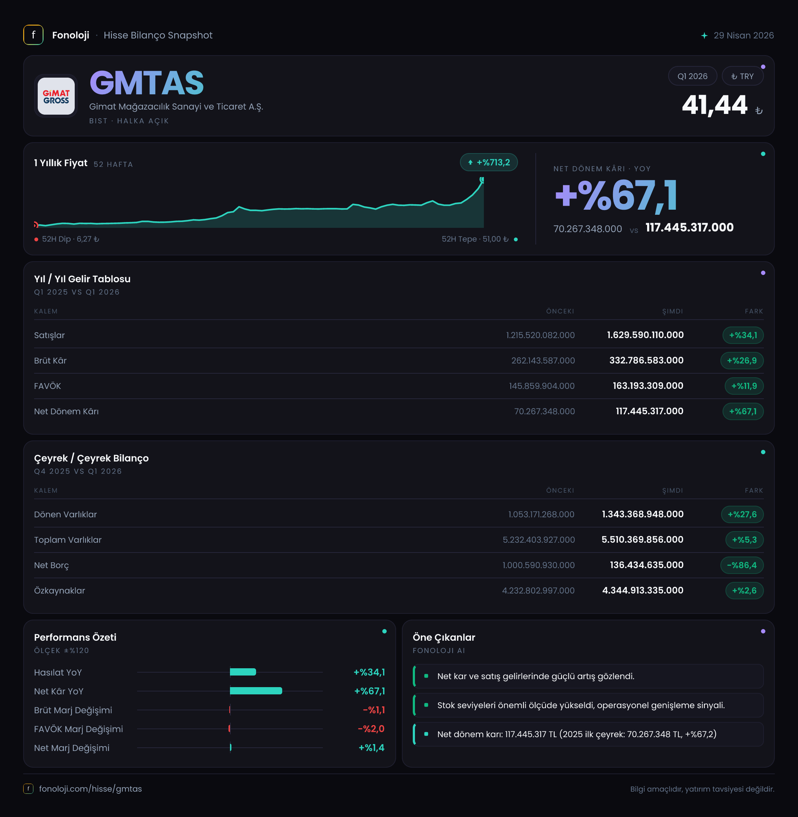798x817 pixels.
Task: Click the Net Borç -%86,4 badge
Action: click(x=742, y=565)
